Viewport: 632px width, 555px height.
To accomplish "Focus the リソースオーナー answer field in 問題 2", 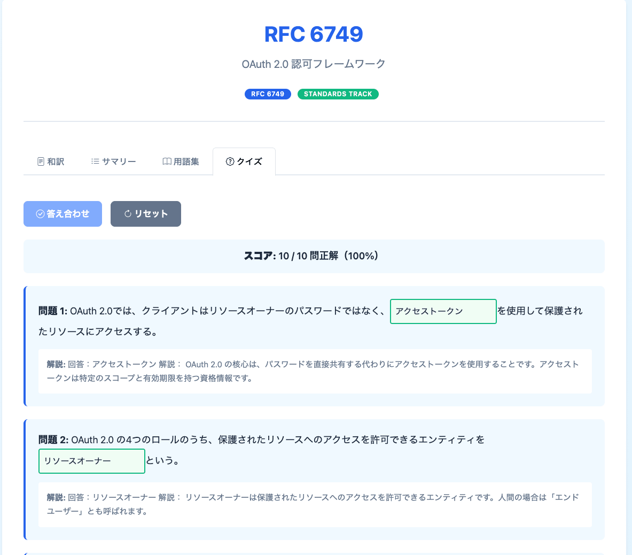I will [91, 461].
